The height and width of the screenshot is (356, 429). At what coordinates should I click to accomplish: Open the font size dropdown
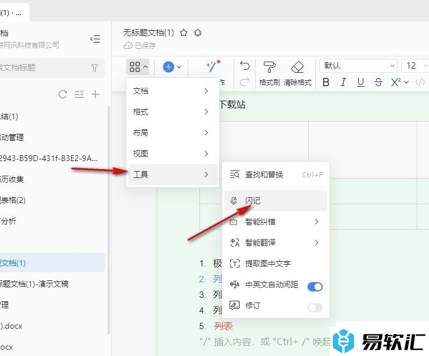tap(415, 66)
